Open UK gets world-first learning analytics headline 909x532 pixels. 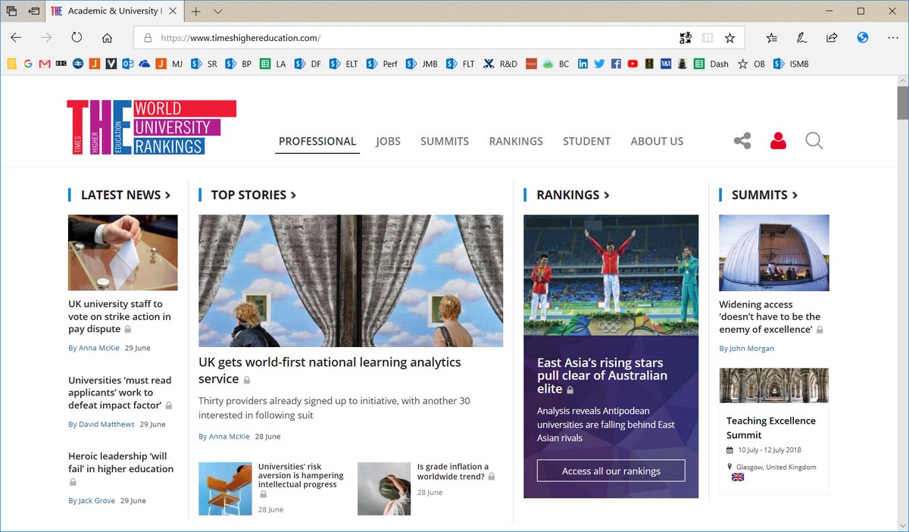coord(330,370)
